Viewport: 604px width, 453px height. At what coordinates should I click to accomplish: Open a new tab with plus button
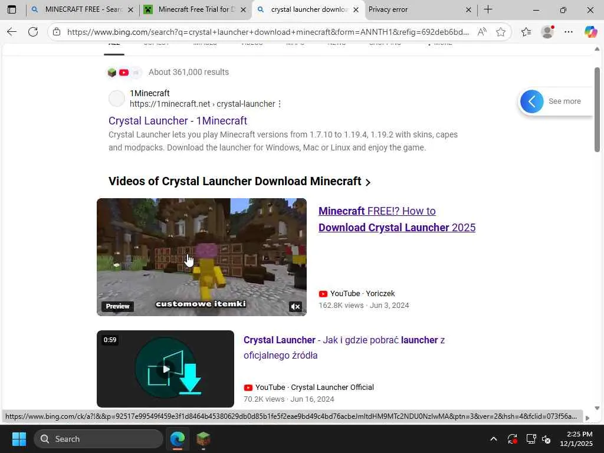coord(488,9)
